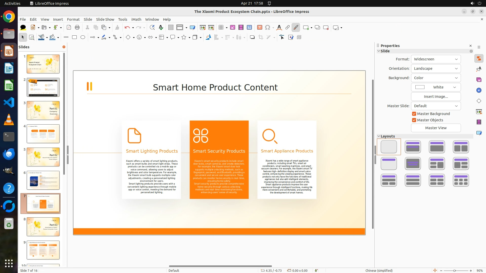Click the Insert Text Box icon
486x273 pixels.
coord(259,28)
